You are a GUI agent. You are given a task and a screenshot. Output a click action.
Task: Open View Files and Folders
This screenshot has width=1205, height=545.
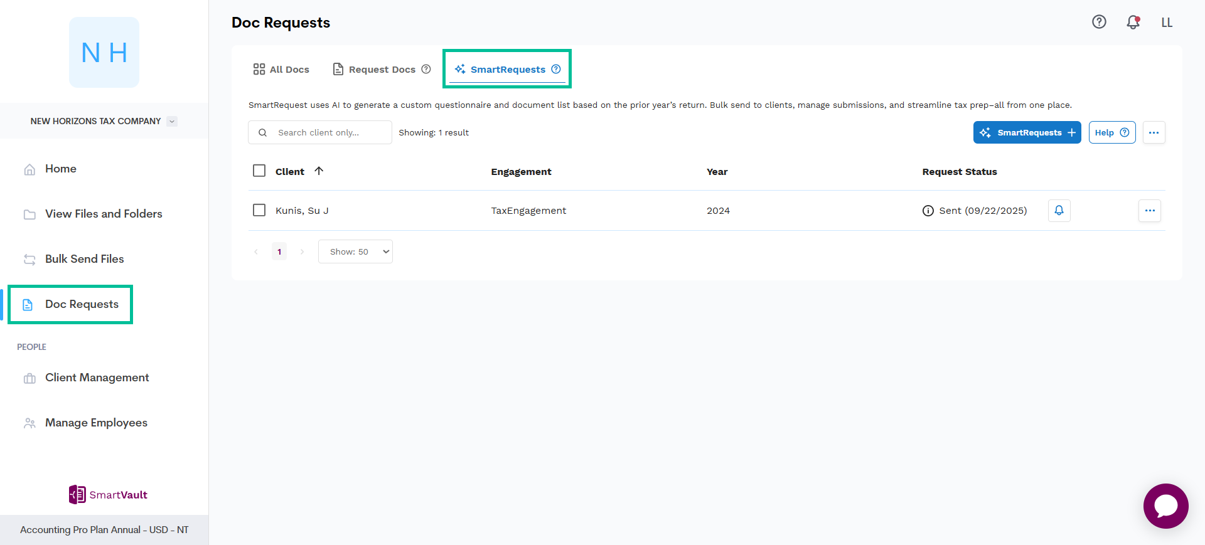click(x=93, y=214)
